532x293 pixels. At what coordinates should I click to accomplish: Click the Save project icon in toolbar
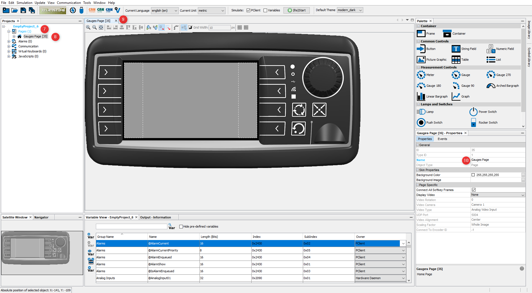pyautogui.click(x=23, y=11)
